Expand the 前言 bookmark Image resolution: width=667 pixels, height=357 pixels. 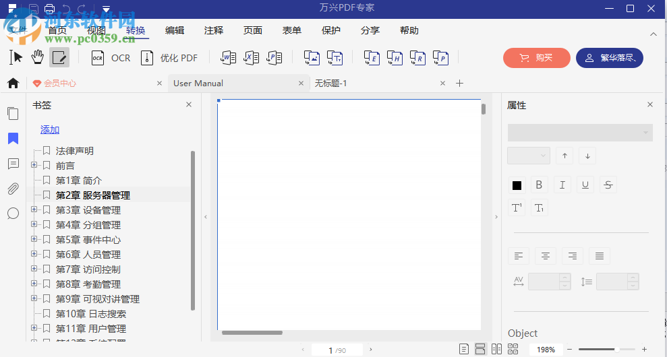click(34, 165)
